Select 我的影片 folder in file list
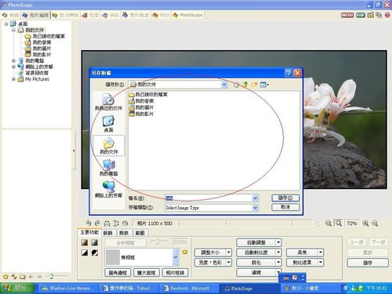Screen dimensions: 392x294 141,114
